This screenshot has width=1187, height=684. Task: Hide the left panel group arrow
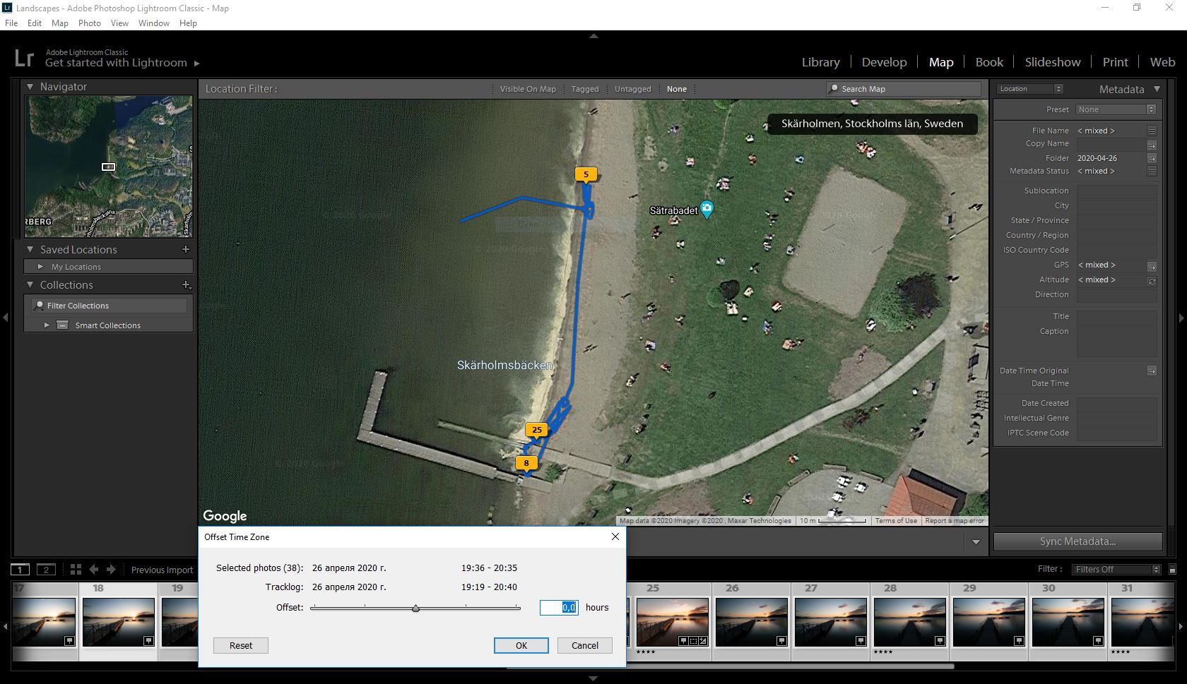click(x=6, y=318)
